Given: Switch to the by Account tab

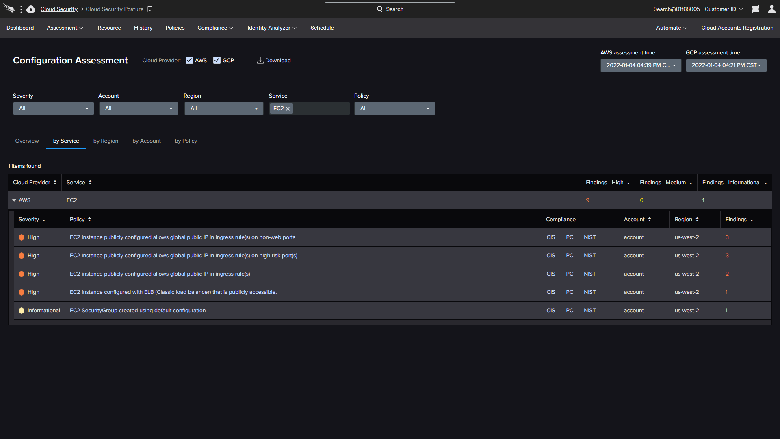Looking at the screenshot, I should pyautogui.click(x=147, y=141).
